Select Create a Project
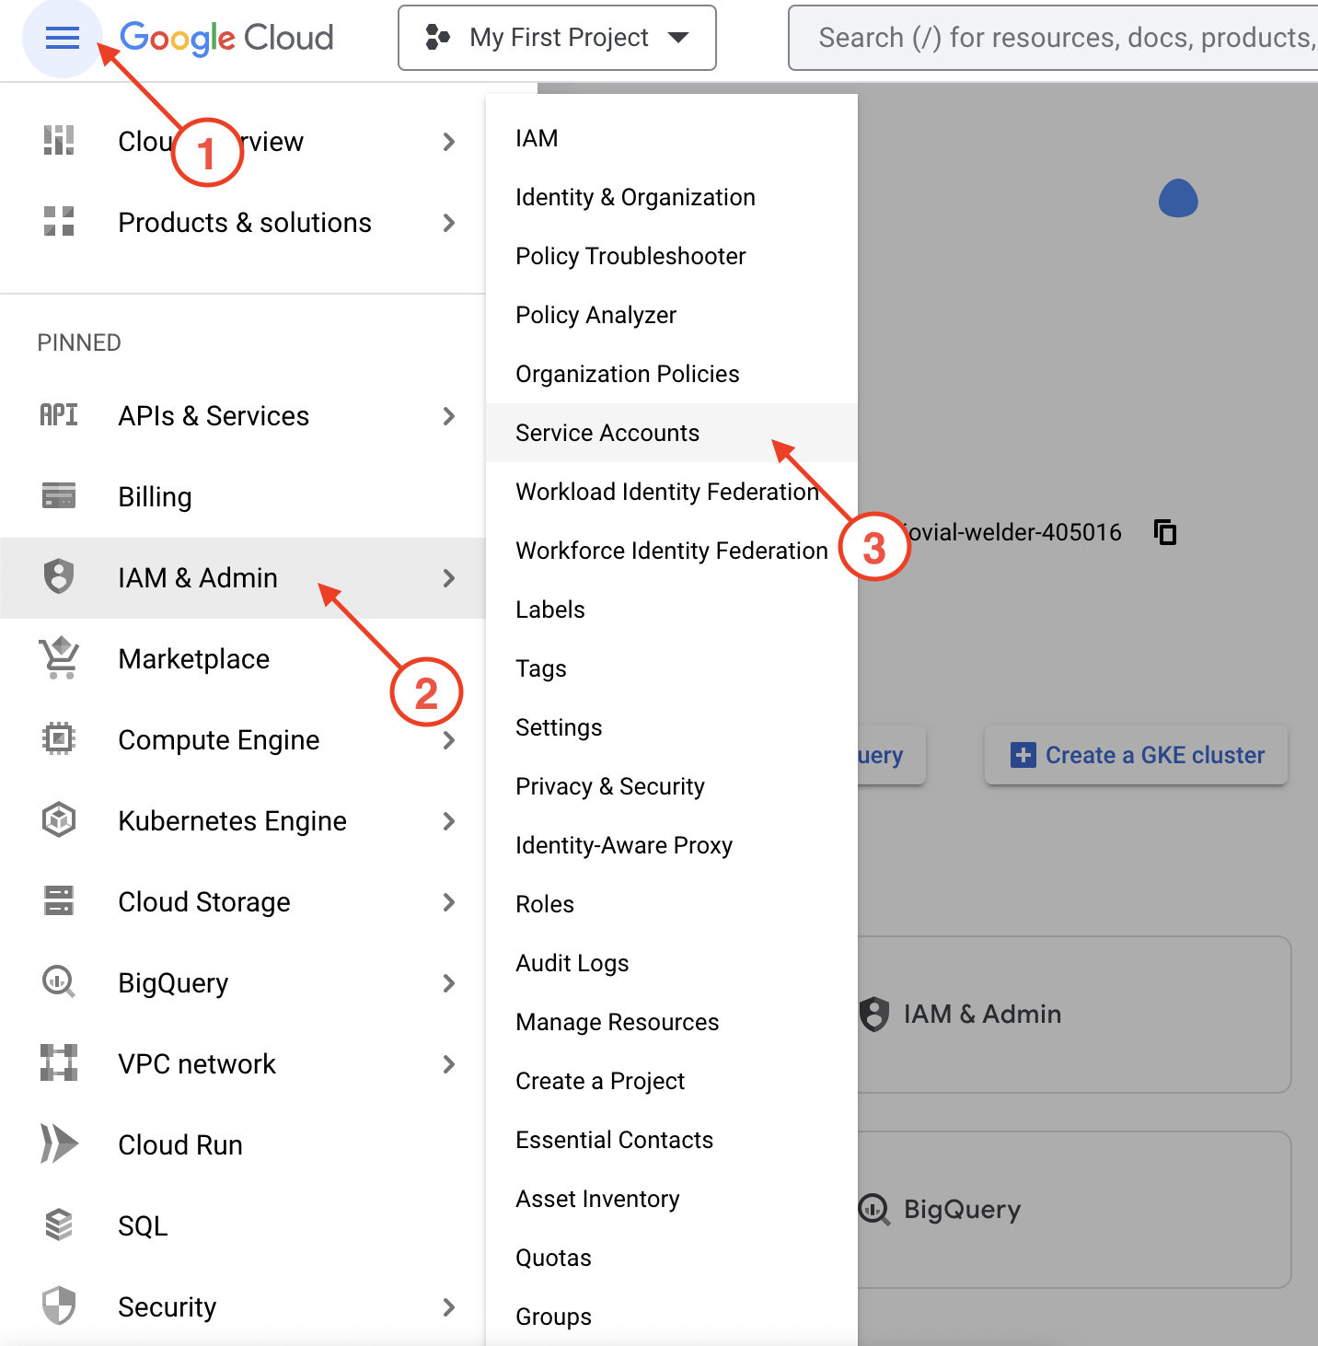Viewport: 1318px width, 1346px height. point(672,1081)
